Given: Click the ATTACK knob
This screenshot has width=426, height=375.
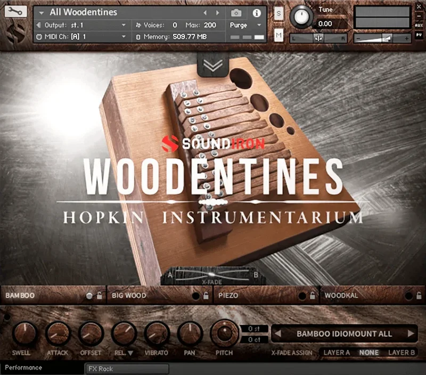Looking at the screenshot, I should [x=58, y=333].
